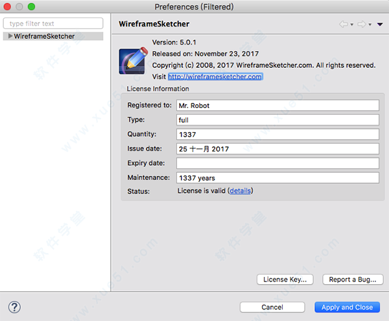Image resolution: width=389 pixels, height=321 pixels.
Task: Click the Registered to field
Action: (x=277, y=105)
